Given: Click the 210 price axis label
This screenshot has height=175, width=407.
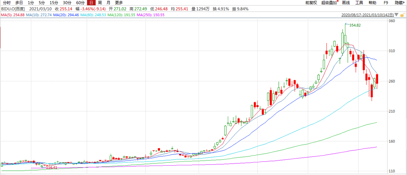Looking at the screenshot, I should click(x=392, y=111).
